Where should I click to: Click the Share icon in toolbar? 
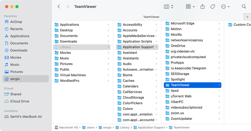coord(202,7)
